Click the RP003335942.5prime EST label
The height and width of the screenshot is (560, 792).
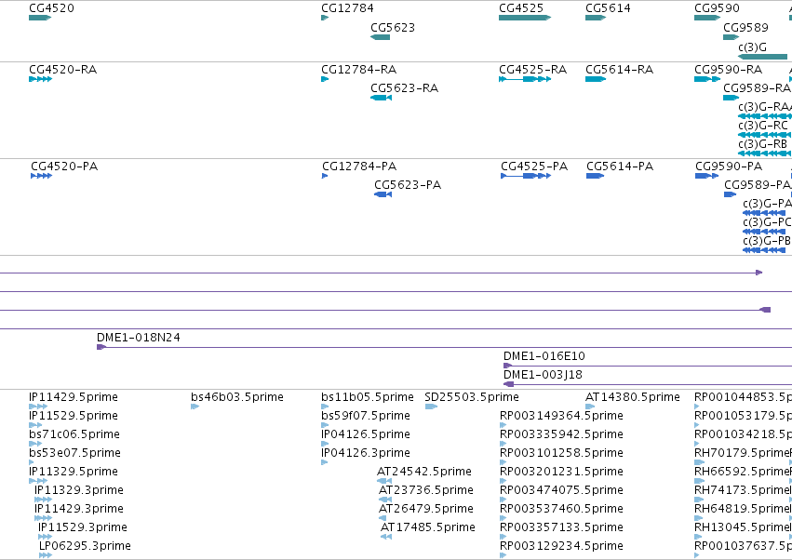(561, 434)
